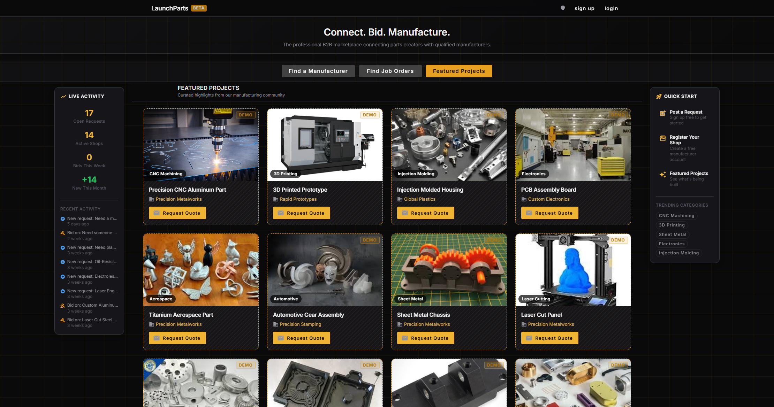Toggle the lightbulb theme switch in the header
Image resolution: width=774 pixels, height=407 pixels.
point(562,8)
